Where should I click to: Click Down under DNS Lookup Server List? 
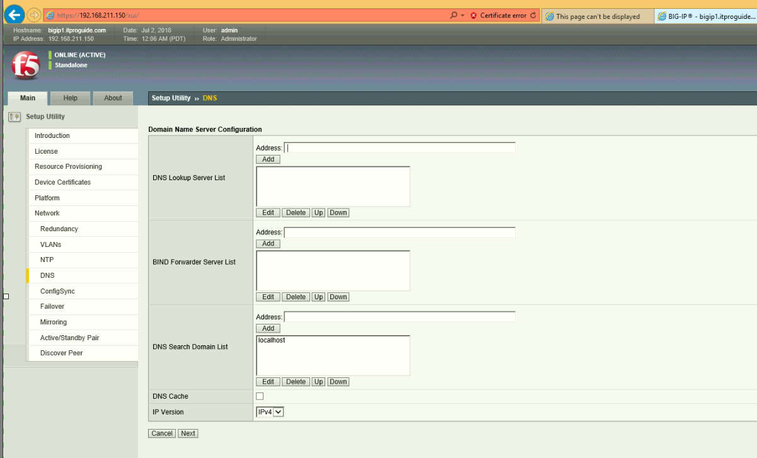338,213
